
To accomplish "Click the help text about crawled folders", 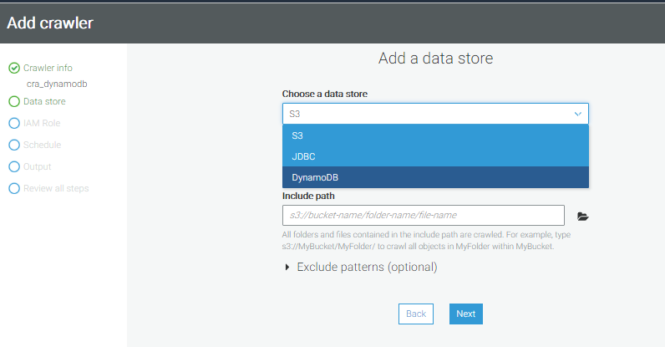I will pyautogui.click(x=426, y=241).
